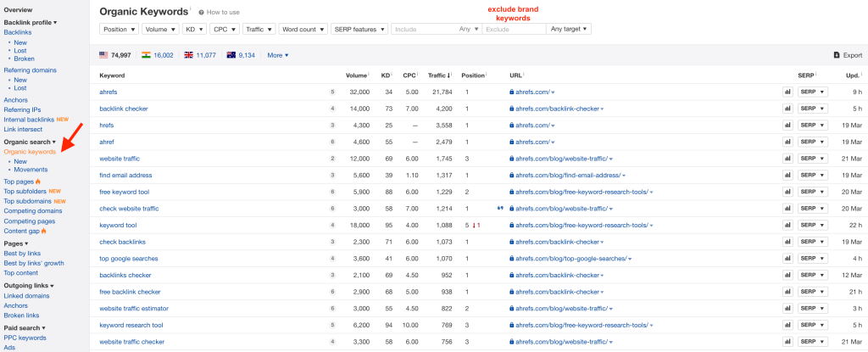Open Link intersect in the sidebar
Viewport: 868px width, 352px height.
tap(23, 129)
